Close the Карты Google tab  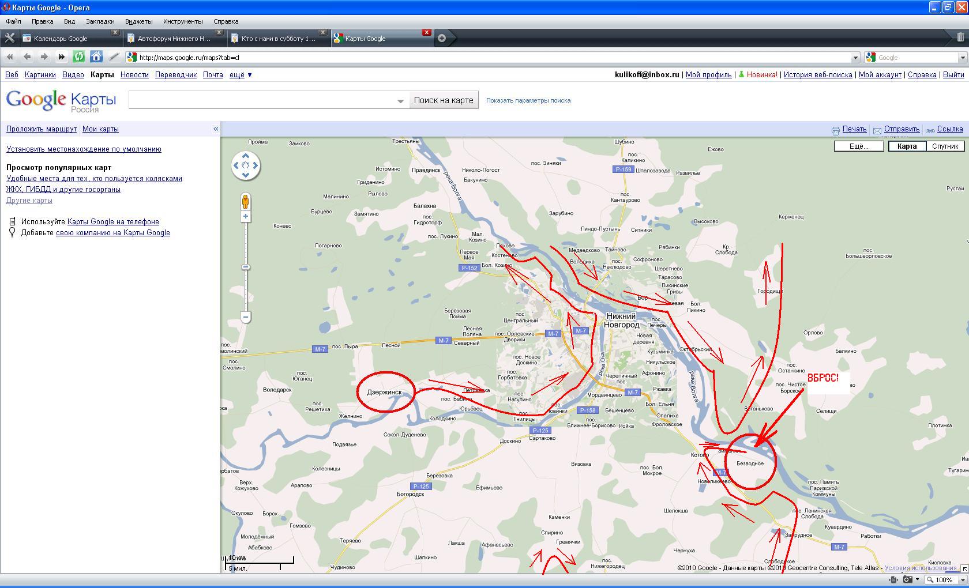pyautogui.click(x=426, y=32)
